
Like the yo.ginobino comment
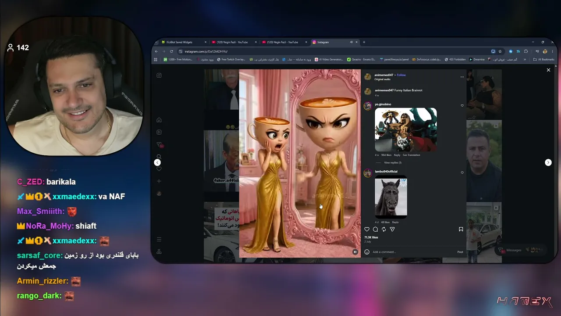(x=462, y=105)
